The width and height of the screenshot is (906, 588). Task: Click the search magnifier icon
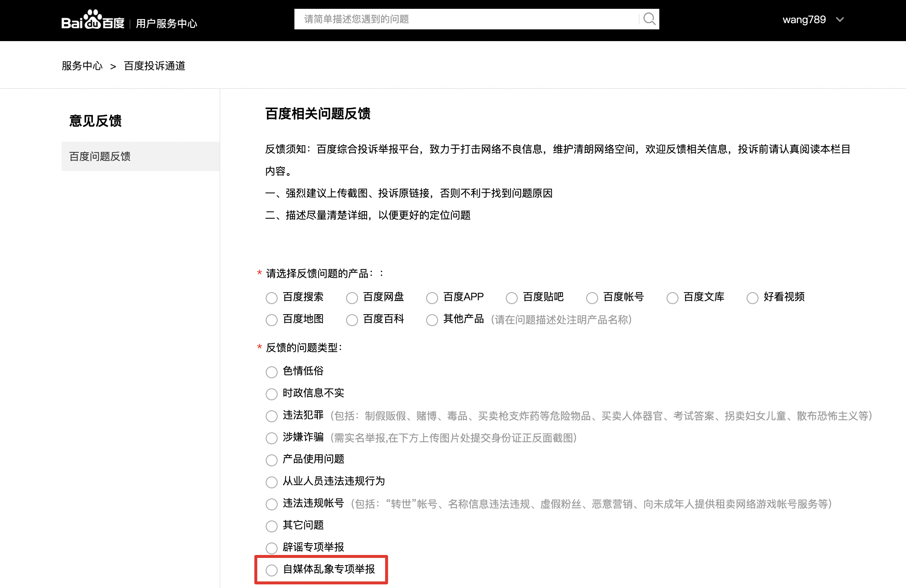tap(649, 19)
